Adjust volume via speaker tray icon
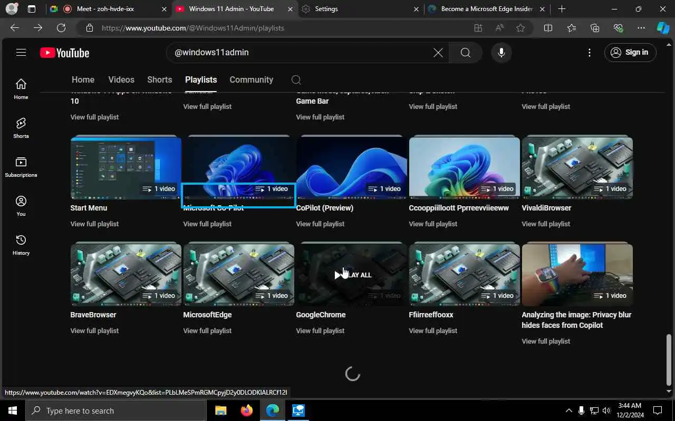This screenshot has width=675, height=421. pyautogui.click(x=606, y=410)
